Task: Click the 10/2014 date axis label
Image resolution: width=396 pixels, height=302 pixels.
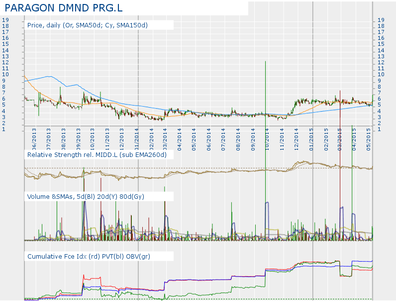Action: [267, 140]
